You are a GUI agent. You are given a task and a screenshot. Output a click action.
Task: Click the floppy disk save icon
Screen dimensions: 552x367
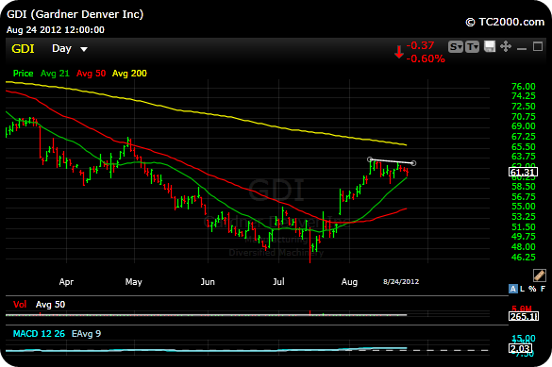(x=490, y=46)
